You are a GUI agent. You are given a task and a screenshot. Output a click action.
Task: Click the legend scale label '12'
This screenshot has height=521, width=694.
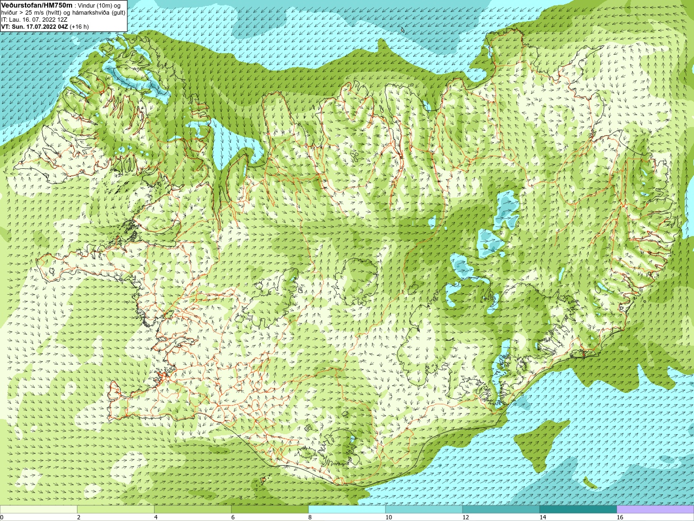(466, 517)
